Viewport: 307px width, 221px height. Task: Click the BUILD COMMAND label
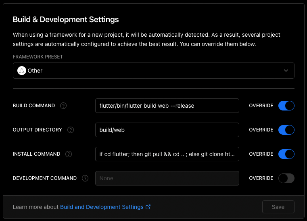(x=34, y=106)
